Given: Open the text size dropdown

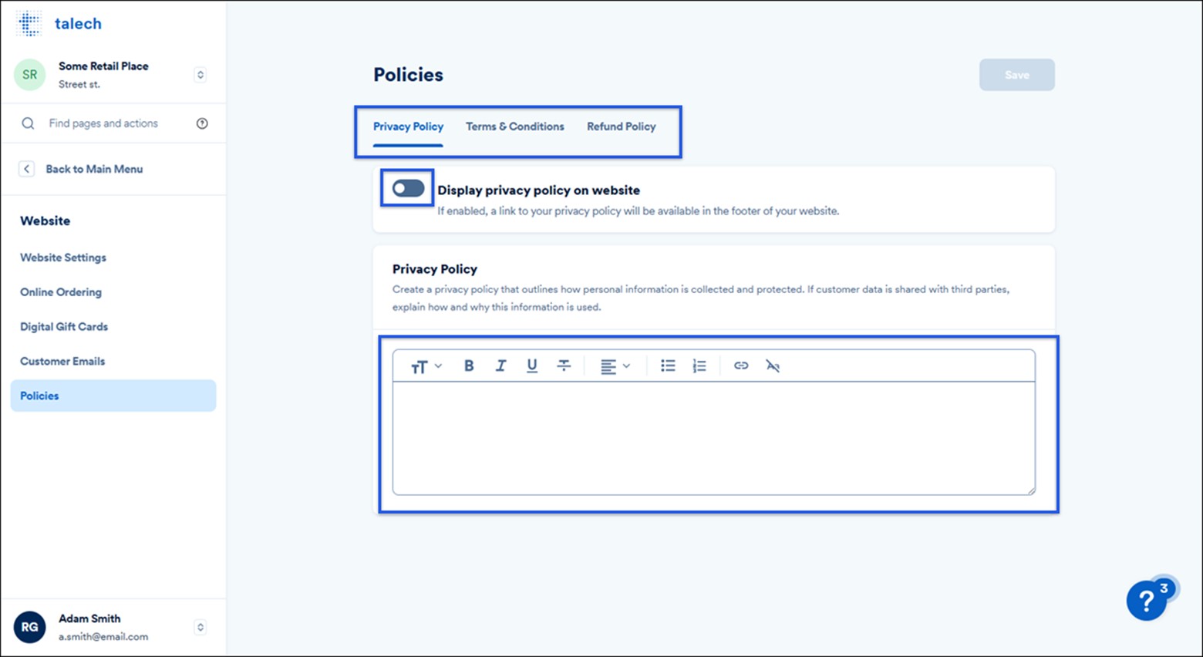Looking at the screenshot, I should coord(425,366).
